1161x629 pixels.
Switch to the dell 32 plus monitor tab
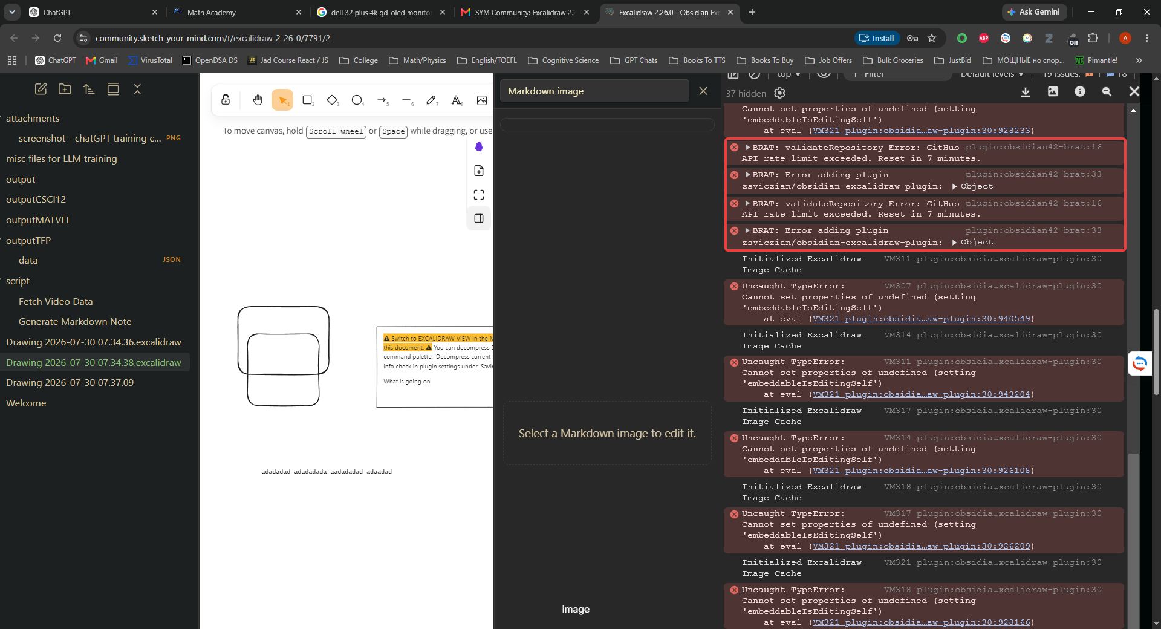click(381, 12)
